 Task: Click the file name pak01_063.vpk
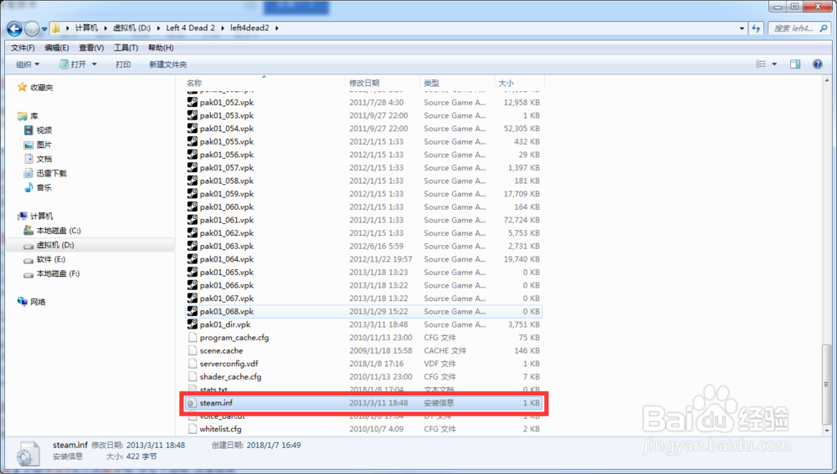click(226, 246)
